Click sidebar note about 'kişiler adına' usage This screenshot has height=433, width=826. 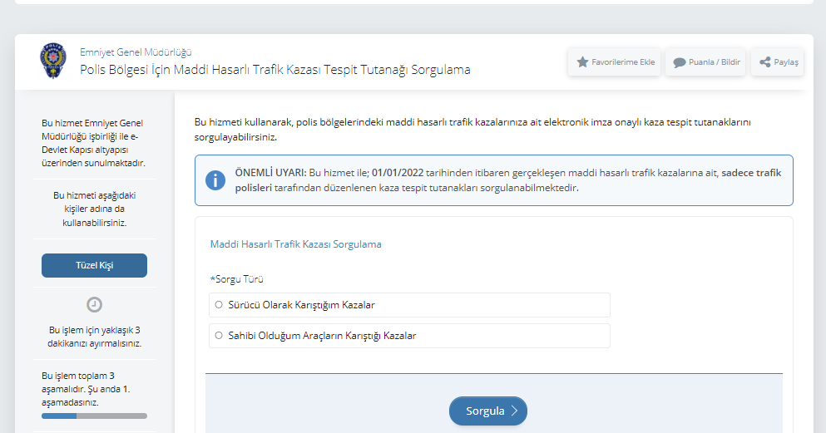click(94, 209)
